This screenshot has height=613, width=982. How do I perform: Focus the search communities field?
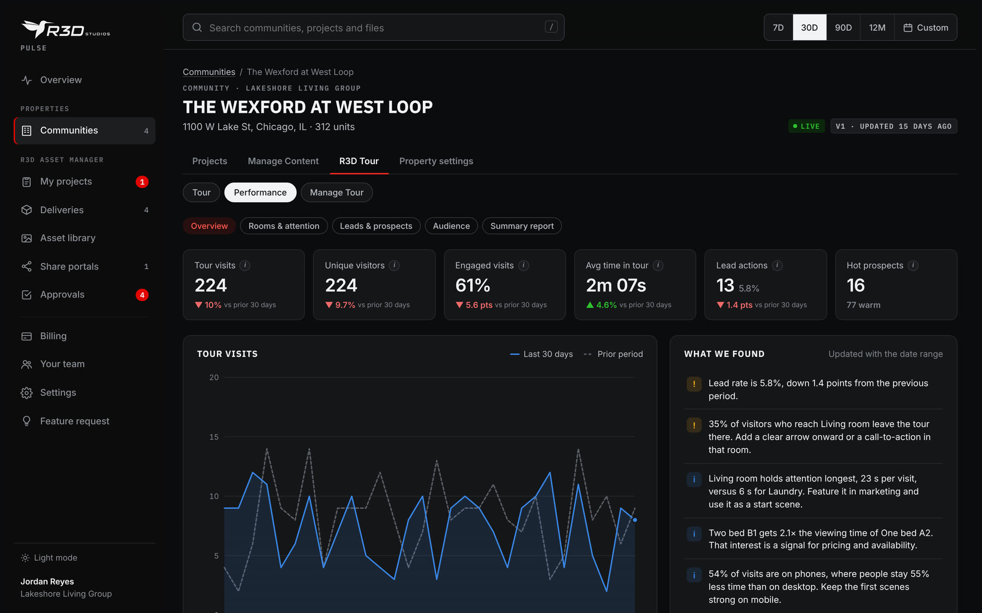click(x=373, y=28)
